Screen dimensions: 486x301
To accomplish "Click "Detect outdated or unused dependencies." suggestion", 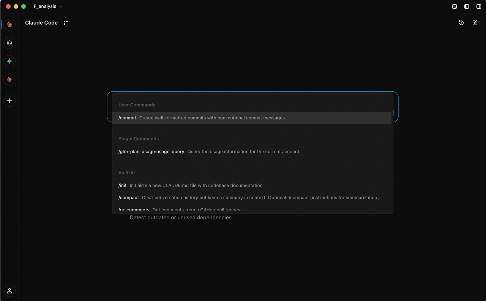I will [x=181, y=218].
